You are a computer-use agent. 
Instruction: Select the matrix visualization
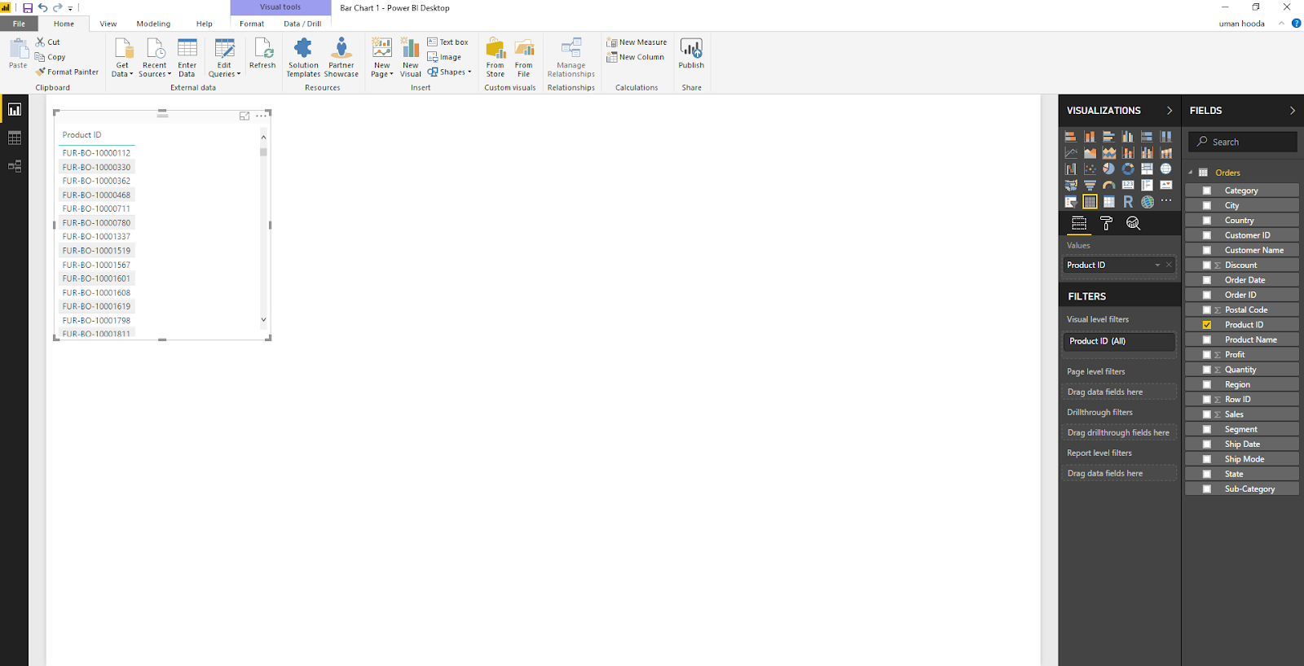click(1109, 202)
